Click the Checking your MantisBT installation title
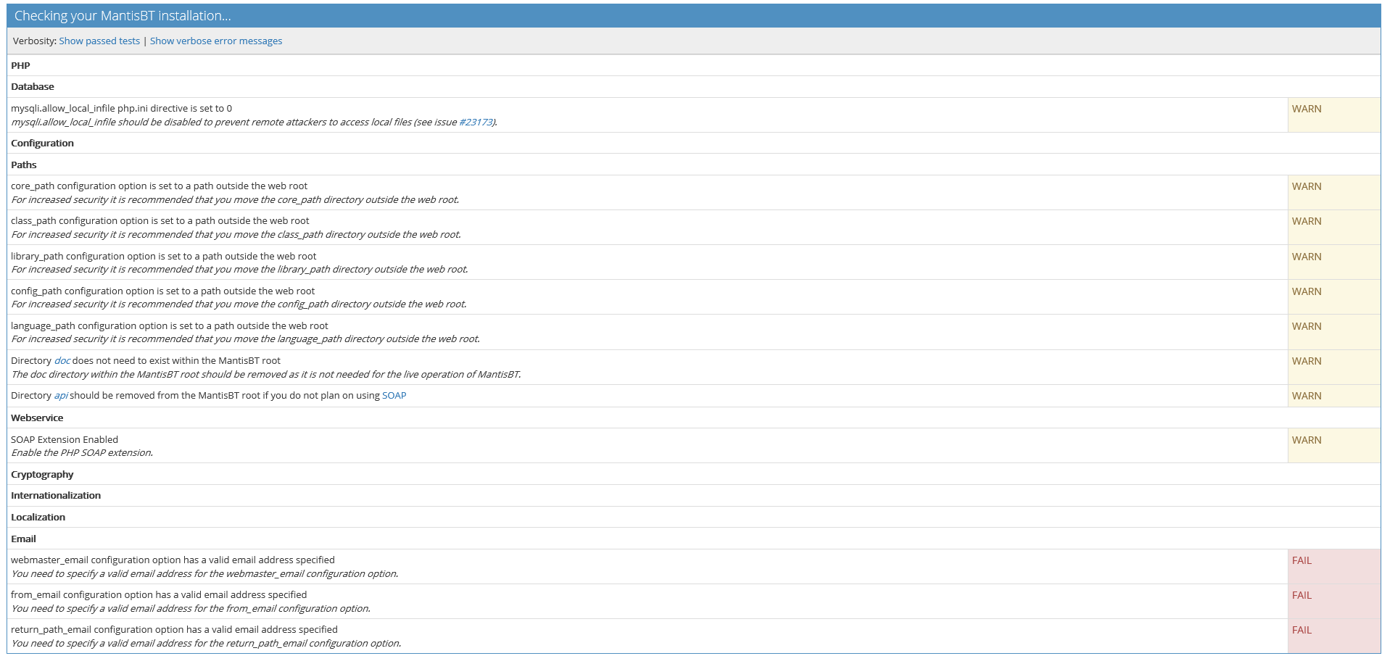 click(123, 16)
